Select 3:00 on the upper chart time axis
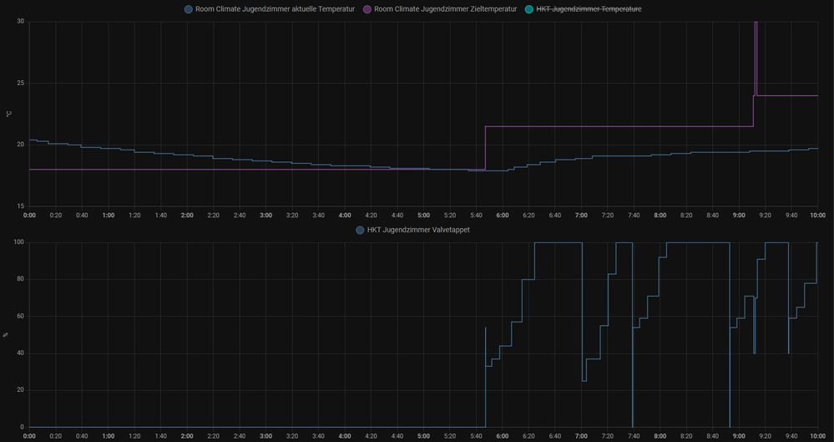 pos(265,216)
